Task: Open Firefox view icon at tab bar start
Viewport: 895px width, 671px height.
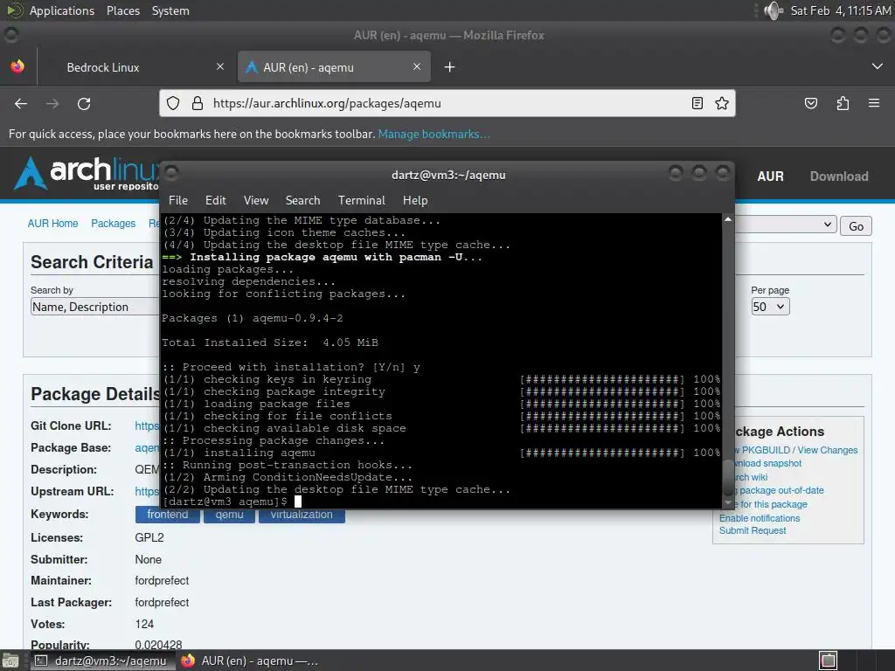Action: pos(17,66)
